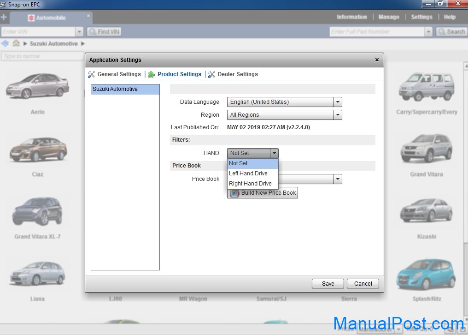Image resolution: width=468 pixels, height=335 pixels.
Task: Collapse the HAND filter dropdown
Action: pos(274,153)
